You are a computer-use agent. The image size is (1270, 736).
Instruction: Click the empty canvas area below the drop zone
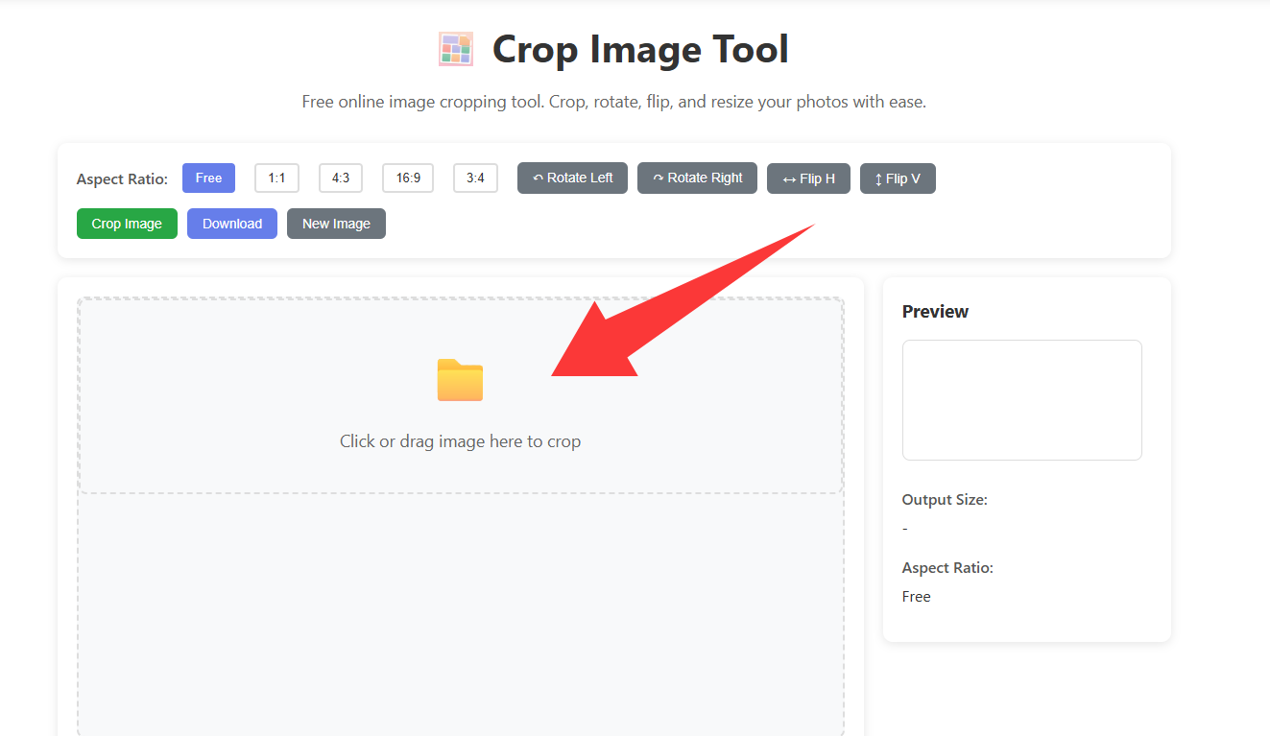[461, 614]
